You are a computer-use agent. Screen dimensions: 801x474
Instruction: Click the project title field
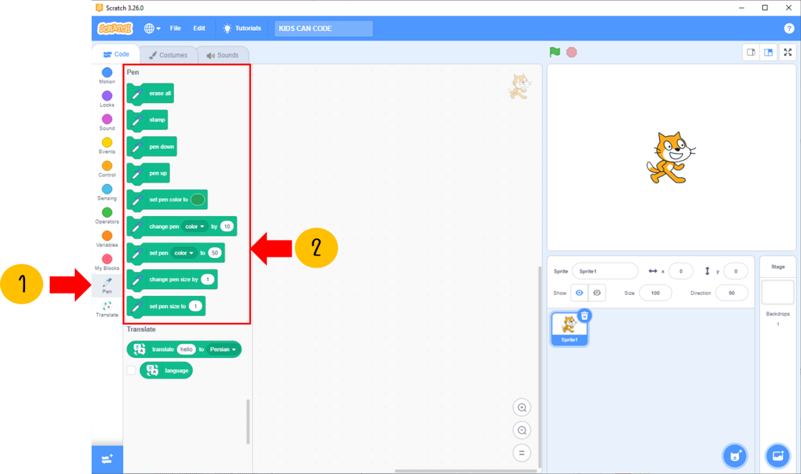(324, 28)
